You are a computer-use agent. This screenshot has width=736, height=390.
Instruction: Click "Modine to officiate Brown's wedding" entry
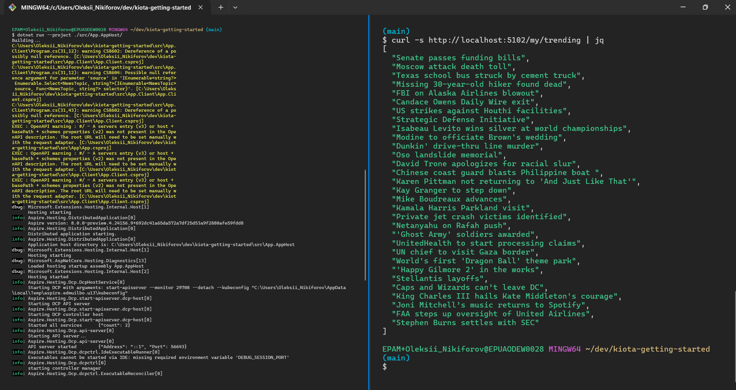(479, 137)
